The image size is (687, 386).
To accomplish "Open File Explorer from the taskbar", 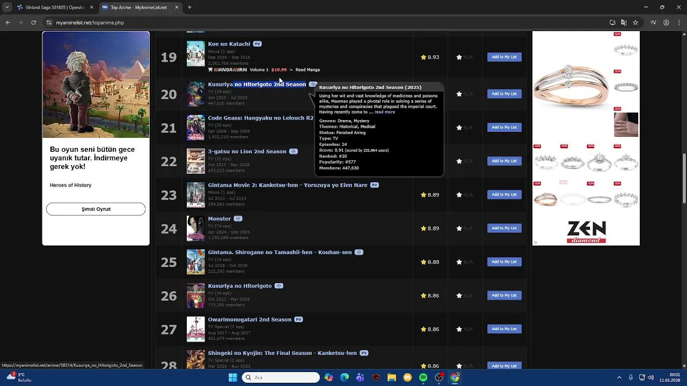I will click(392, 377).
